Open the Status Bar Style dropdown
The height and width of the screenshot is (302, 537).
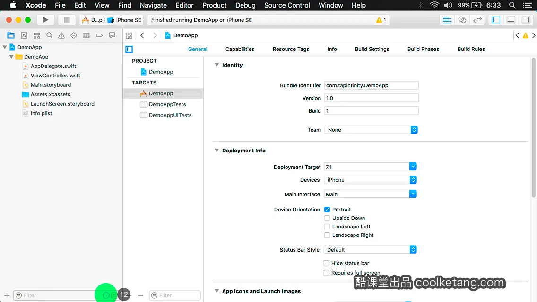tap(370, 250)
